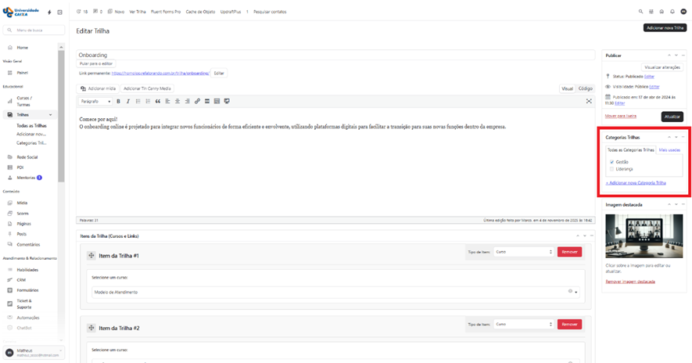Expand the Modelo de Atendimento course selector
The image size is (692, 363).
pos(576,292)
